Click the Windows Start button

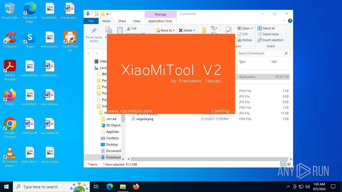pyautogui.click(x=6, y=187)
